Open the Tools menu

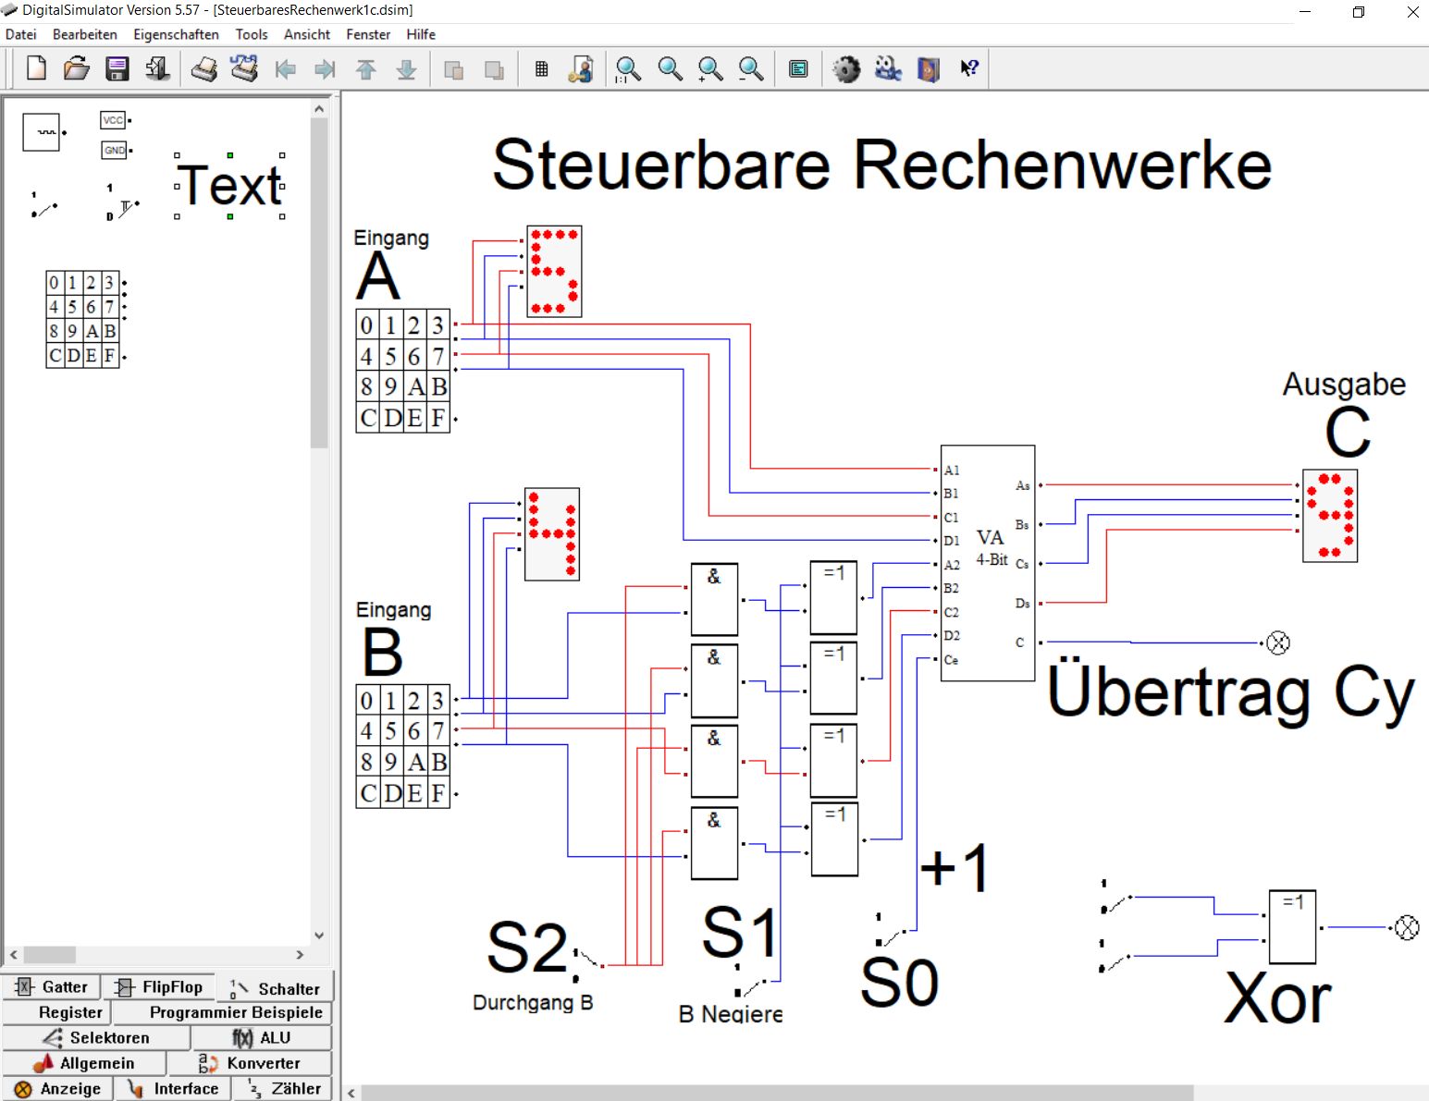[x=251, y=34]
